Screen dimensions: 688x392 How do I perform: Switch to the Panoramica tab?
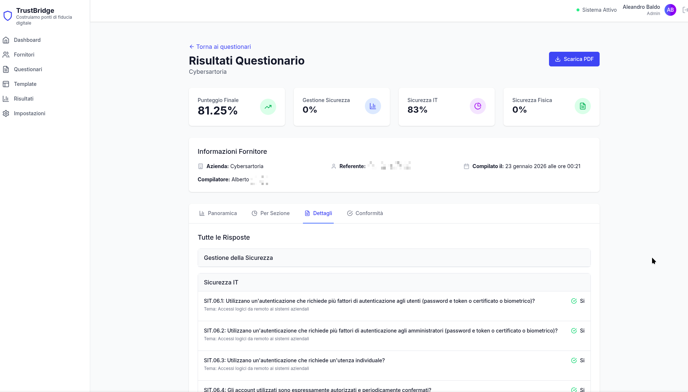218,213
